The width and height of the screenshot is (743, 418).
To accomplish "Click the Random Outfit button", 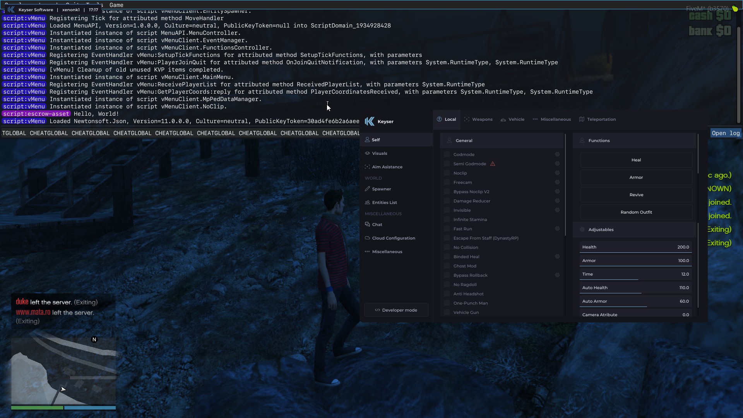I will pos(636,212).
